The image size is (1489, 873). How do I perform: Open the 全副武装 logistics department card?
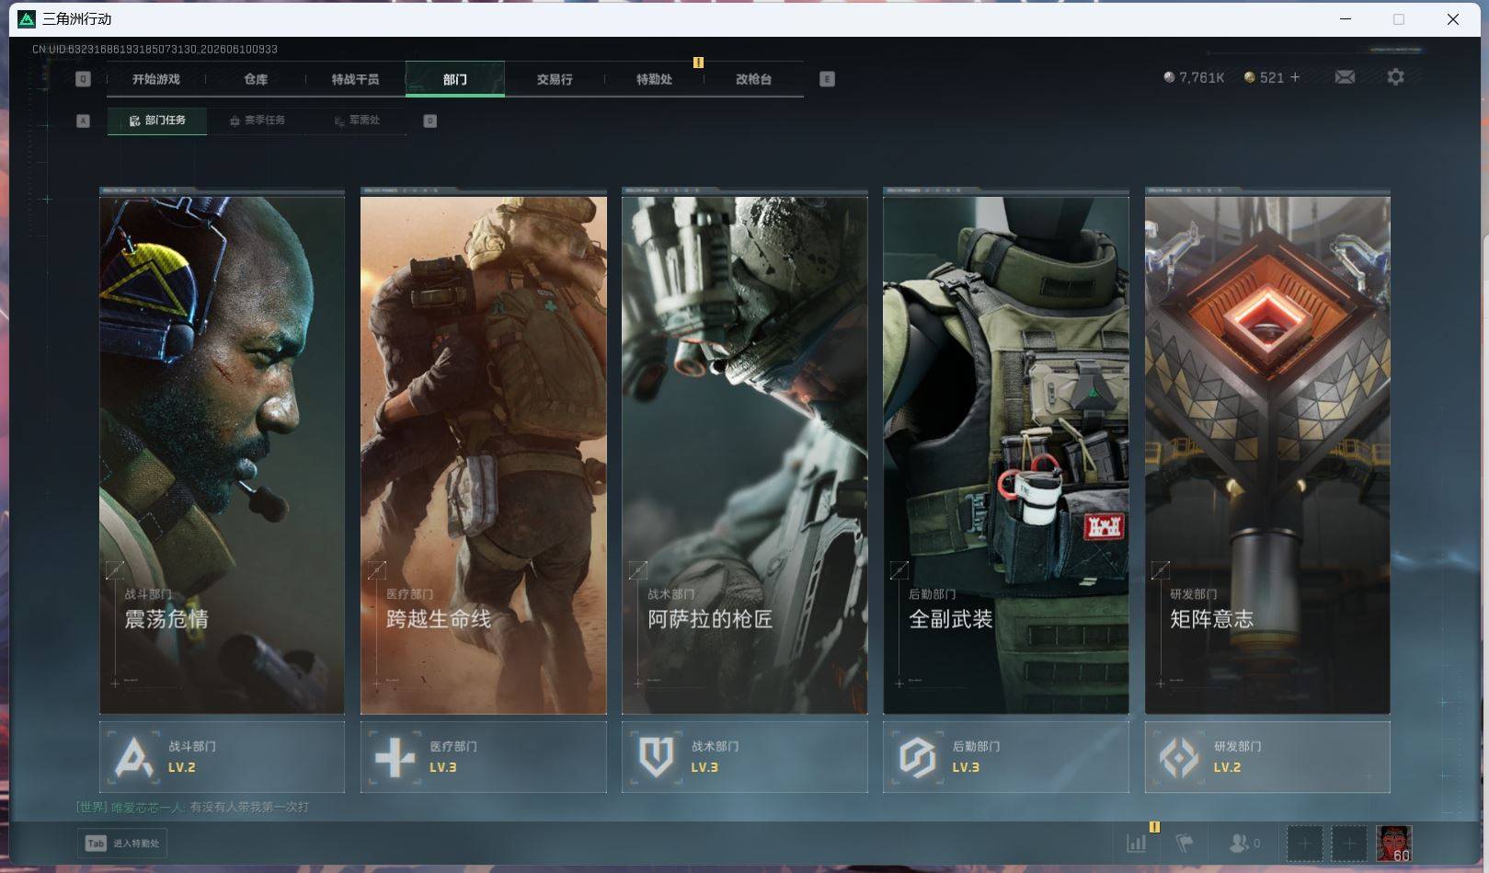point(1005,454)
